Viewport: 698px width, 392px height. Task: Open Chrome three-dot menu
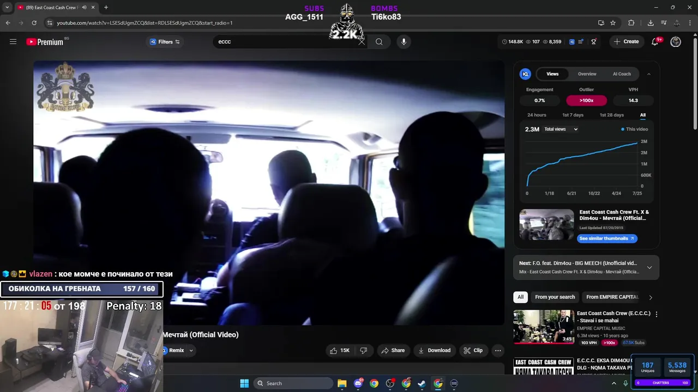690,23
